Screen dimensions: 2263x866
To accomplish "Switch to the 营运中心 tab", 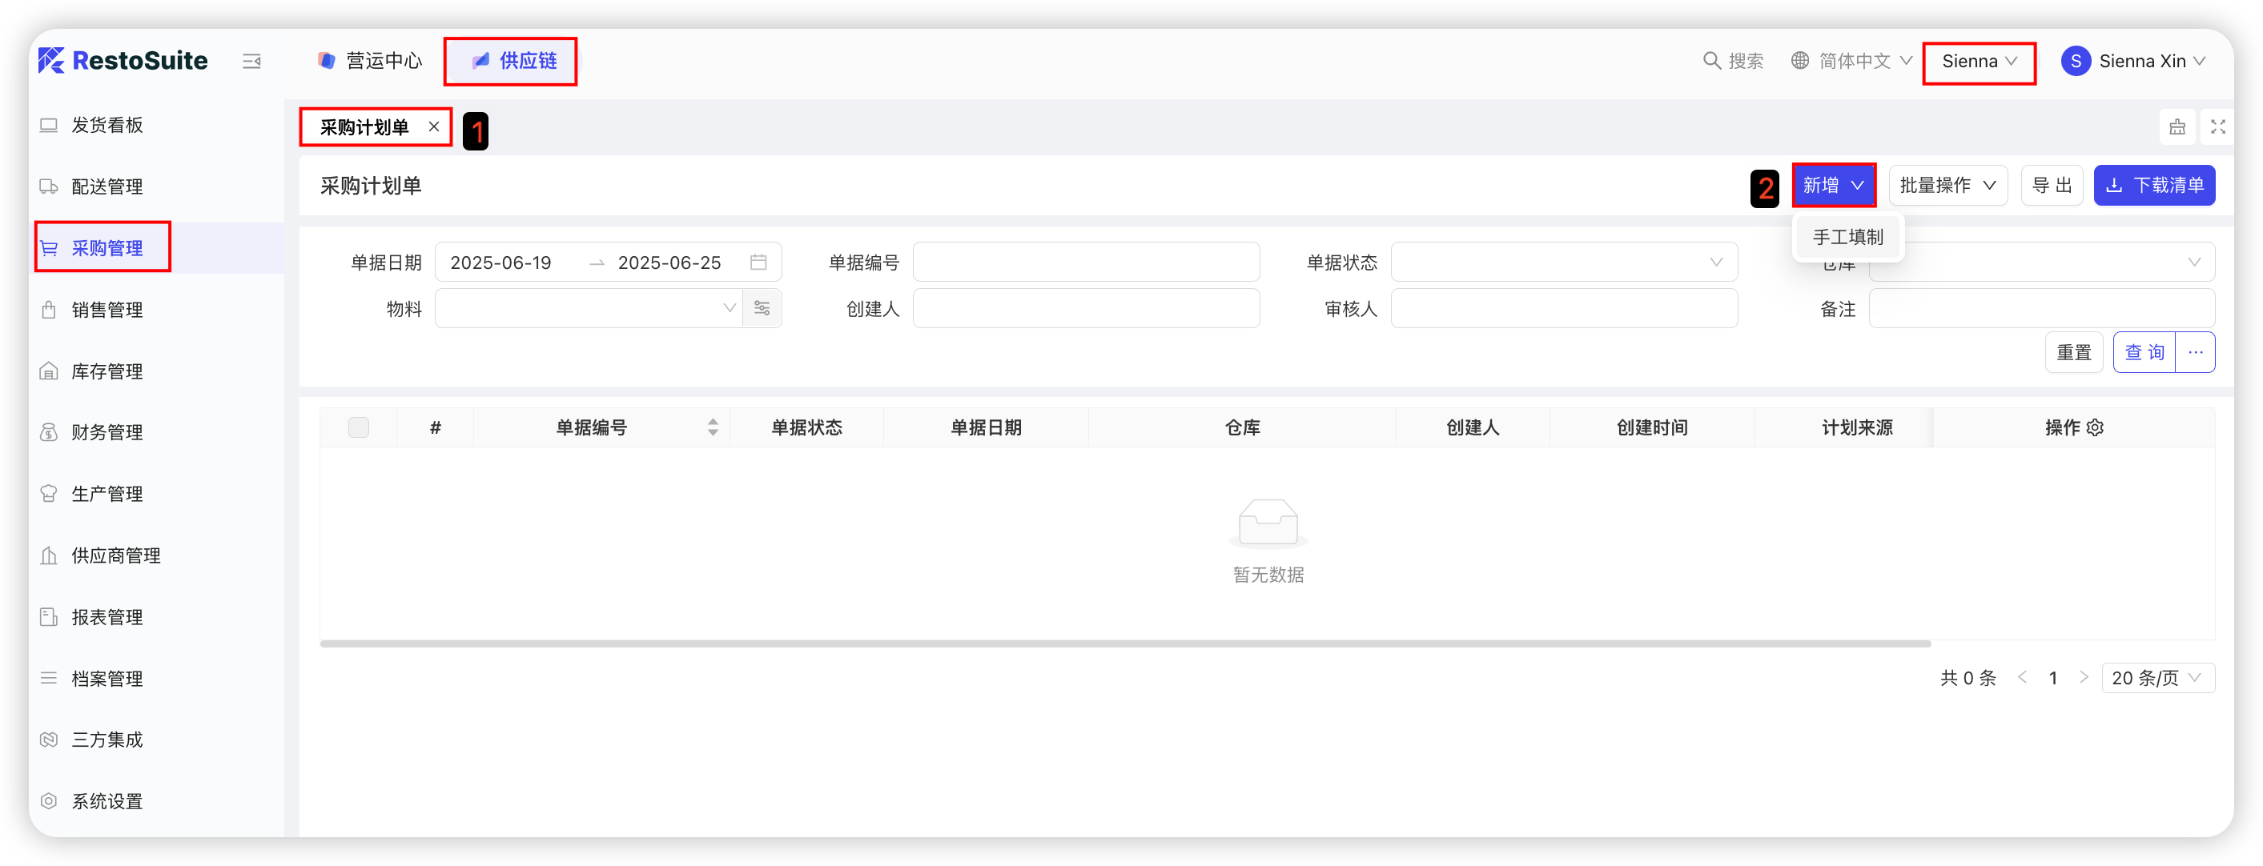I will [x=370, y=61].
